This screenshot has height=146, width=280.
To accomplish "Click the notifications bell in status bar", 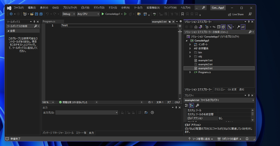I will click(247, 139).
